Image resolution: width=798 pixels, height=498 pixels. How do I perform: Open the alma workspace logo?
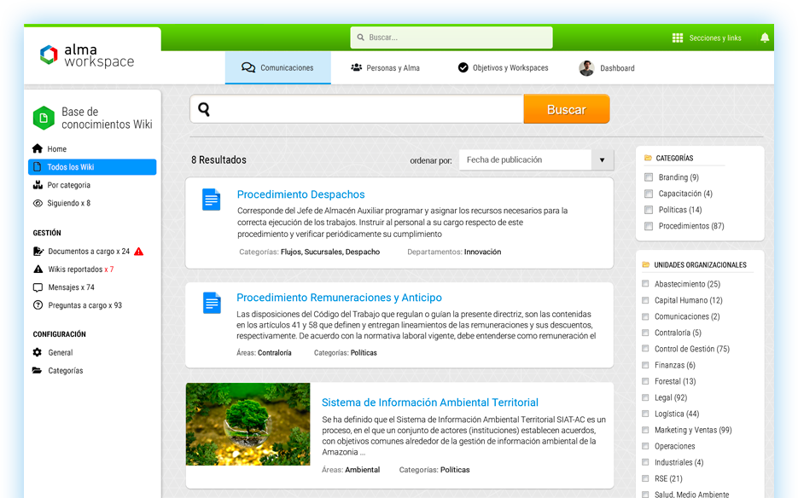pos(86,55)
